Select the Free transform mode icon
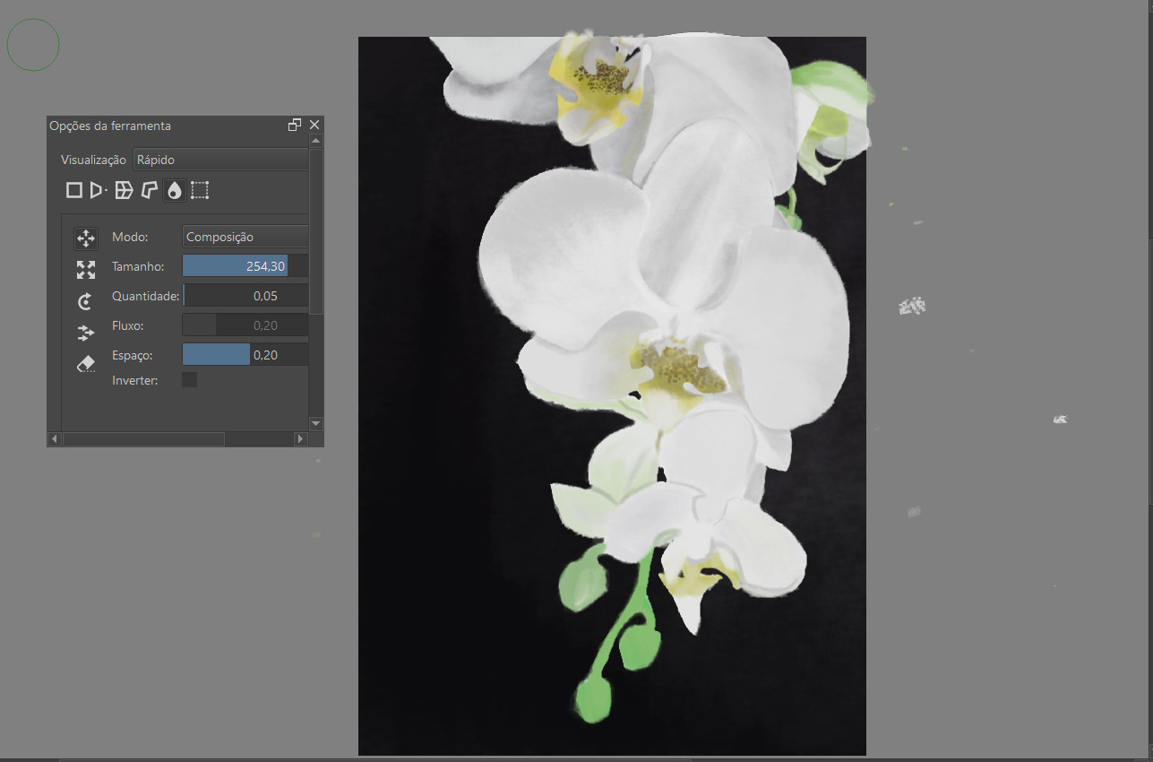 coord(74,190)
